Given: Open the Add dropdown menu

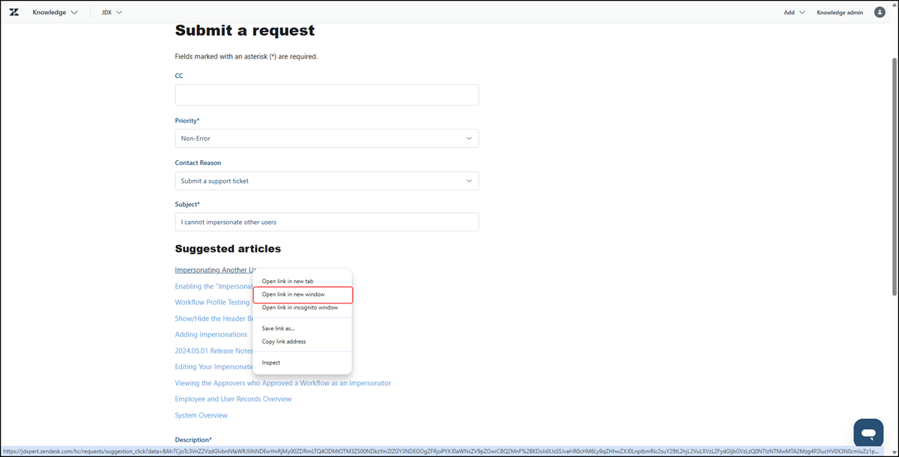Looking at the screenshot, I should [x=794, y=13].
